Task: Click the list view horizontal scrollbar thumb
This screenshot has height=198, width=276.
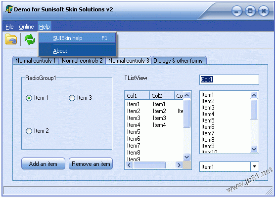Action: click(149, 165)
